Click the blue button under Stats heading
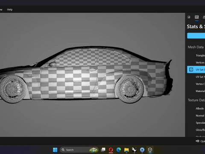 [x=196, y=36]
